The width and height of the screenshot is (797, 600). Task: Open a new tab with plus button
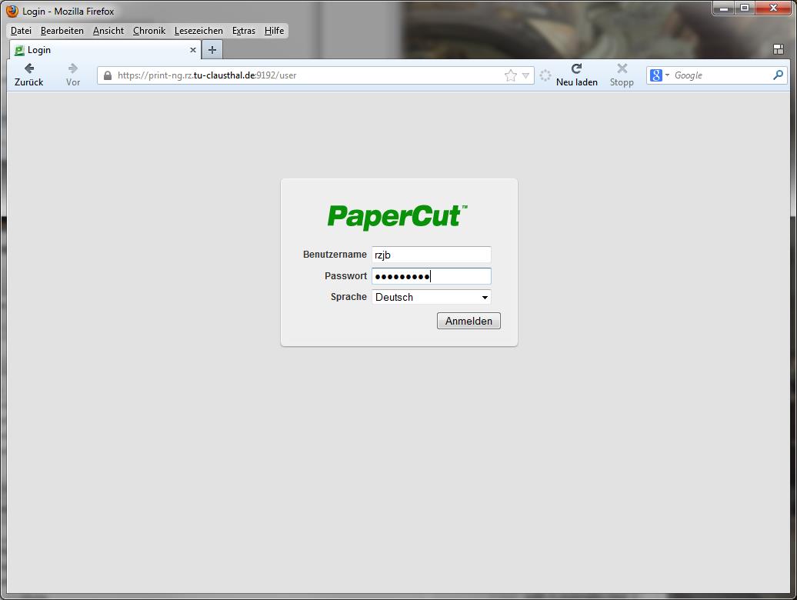click(x=212, y=50)
